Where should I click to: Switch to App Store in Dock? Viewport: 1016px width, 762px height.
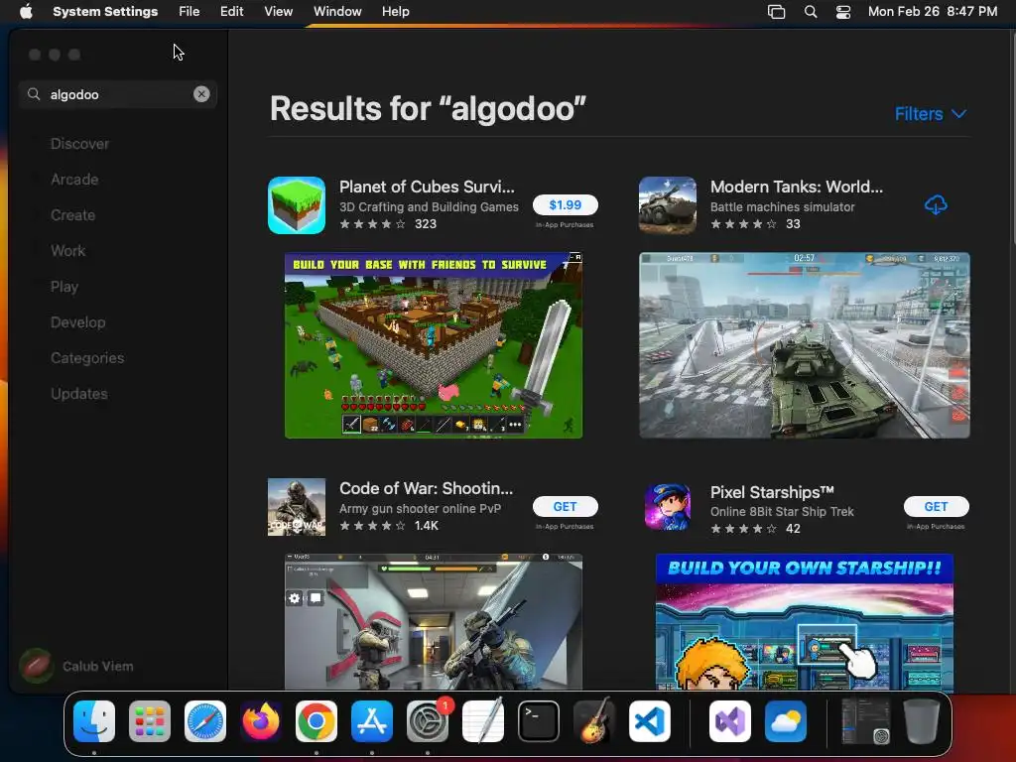tap(372, 721)
